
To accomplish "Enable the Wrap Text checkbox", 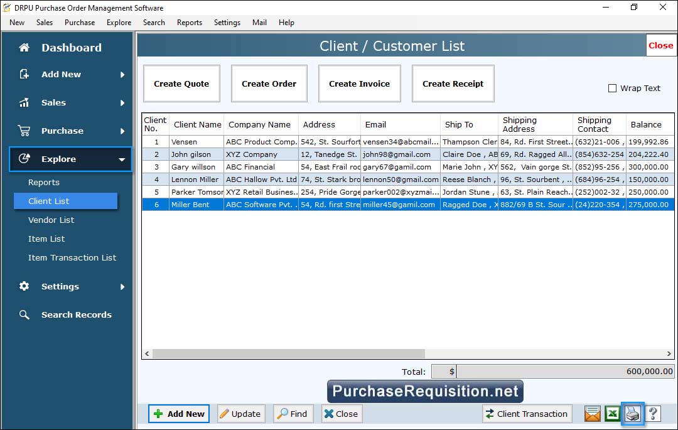I will click(x=612, y=89).
